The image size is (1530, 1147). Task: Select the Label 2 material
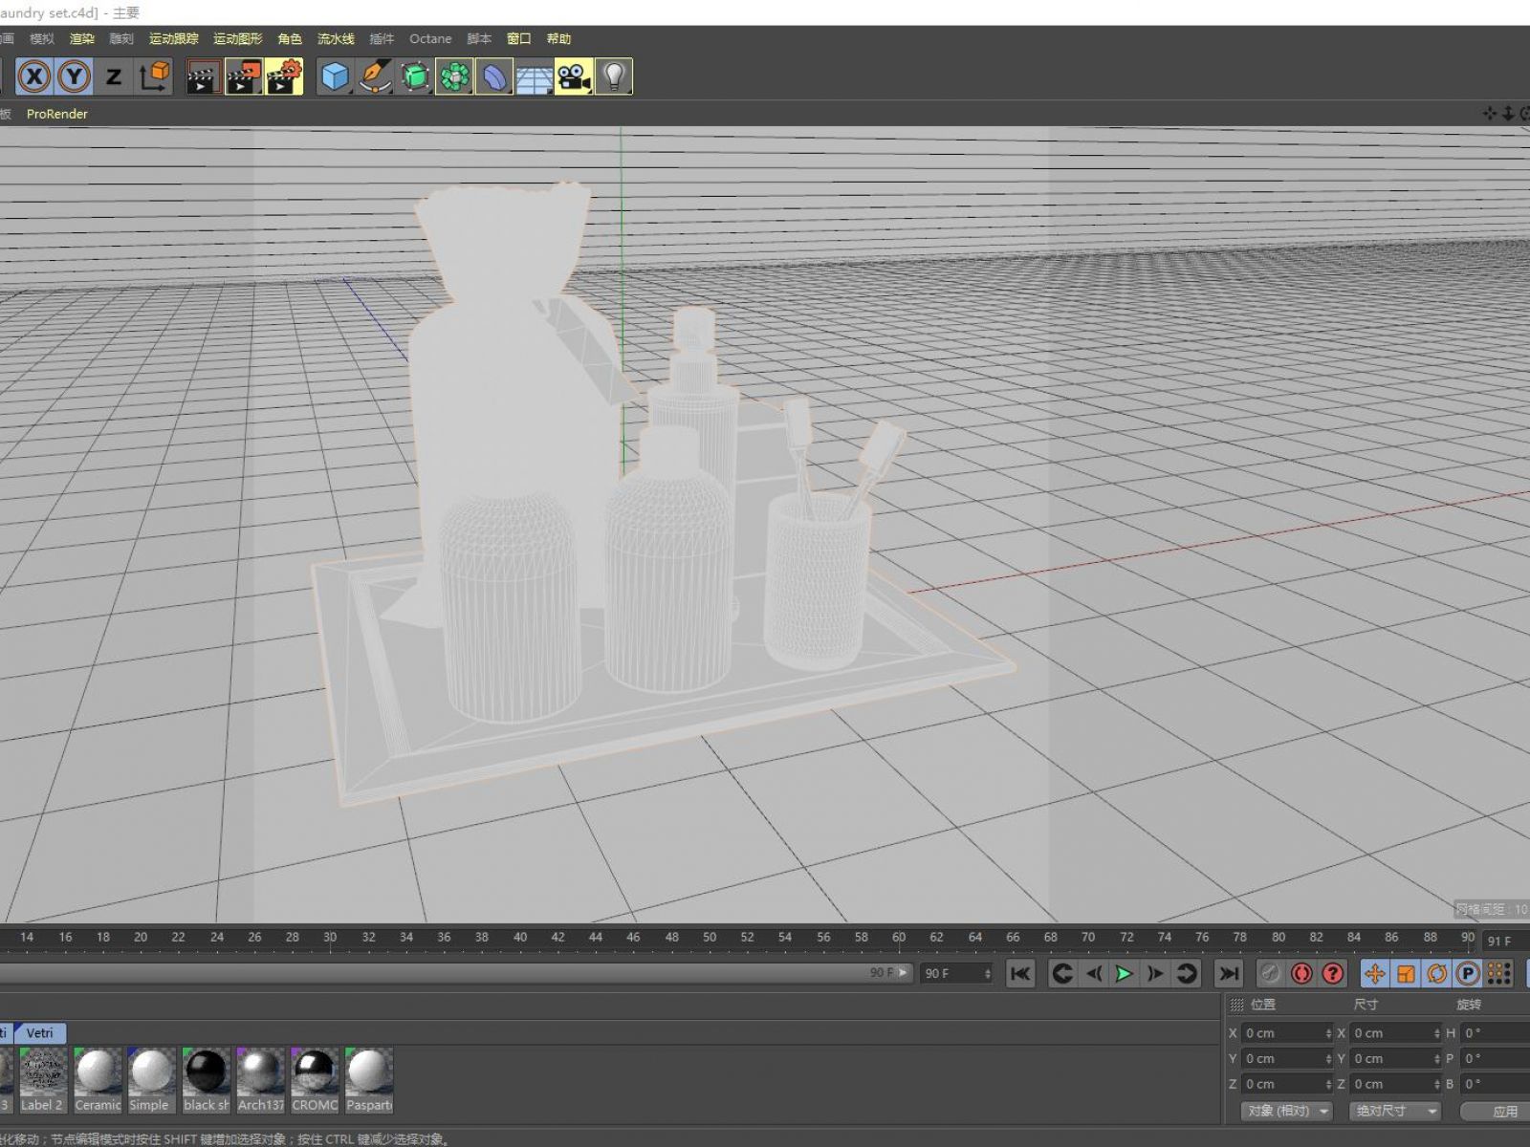coord(42,1080)
